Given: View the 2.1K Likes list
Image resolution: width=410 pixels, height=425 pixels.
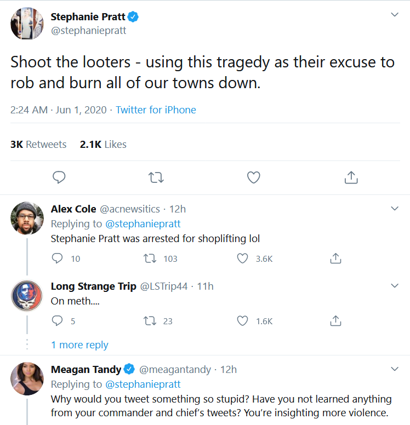Looking at the screenshot, I should point(103,145).
